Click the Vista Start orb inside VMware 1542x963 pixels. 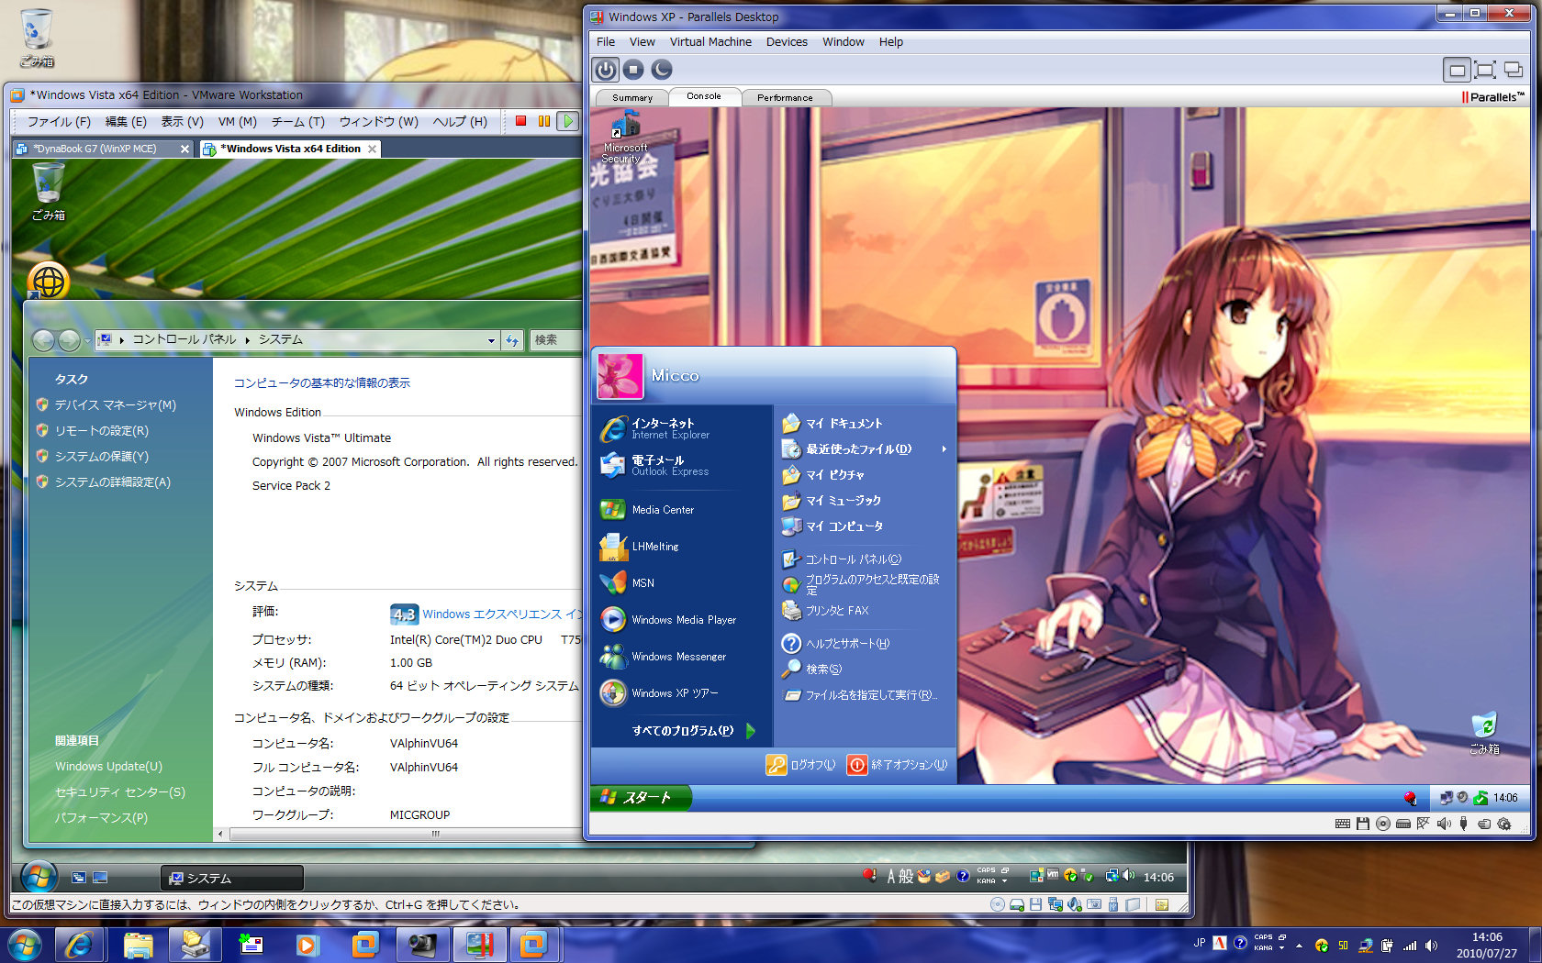(39, 878)
